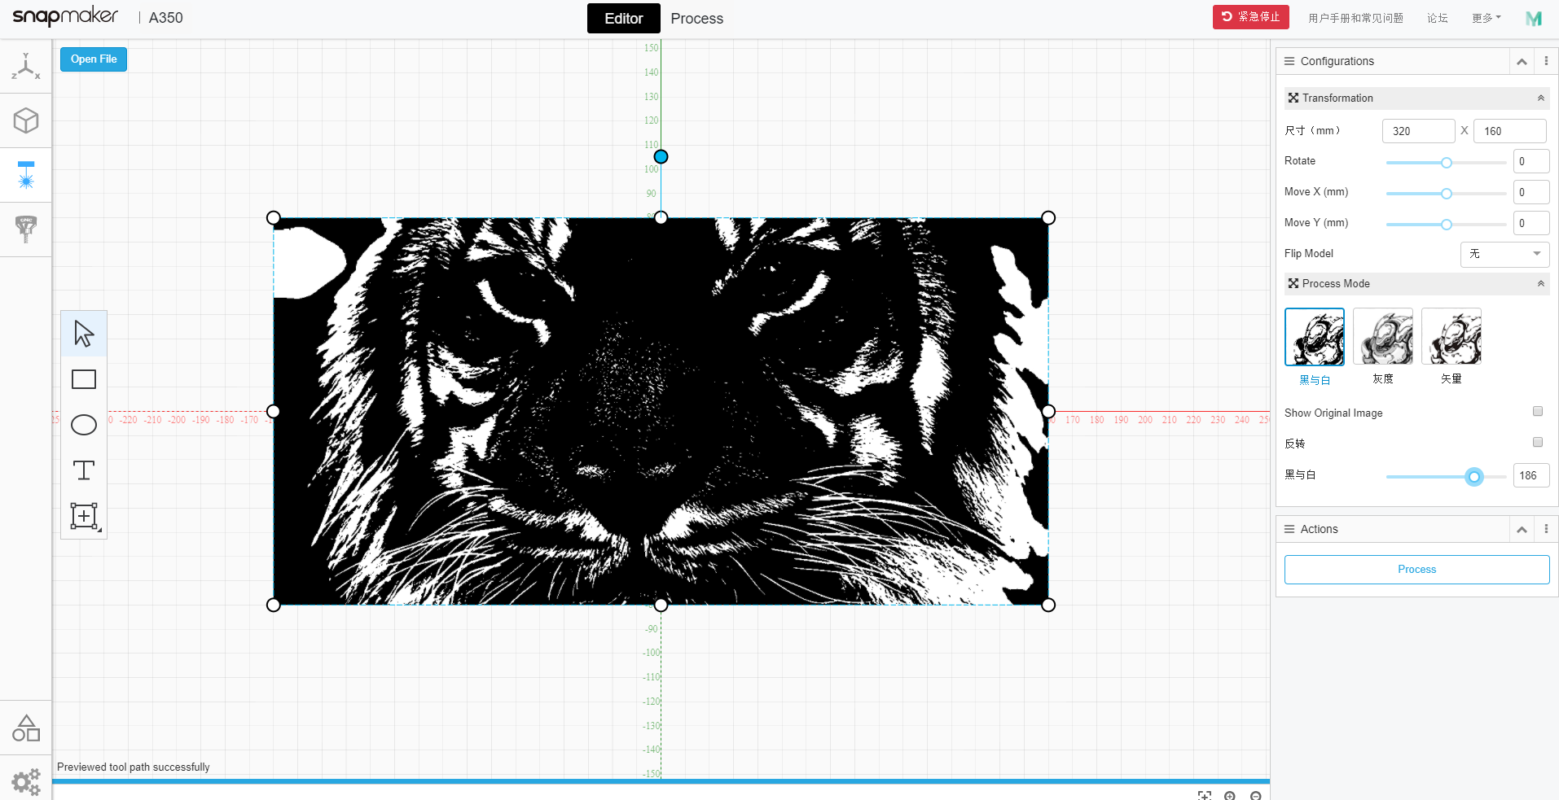Click the Snapmaker logo
This screenshot has width=1559, height=800.
tap(65, 17)
